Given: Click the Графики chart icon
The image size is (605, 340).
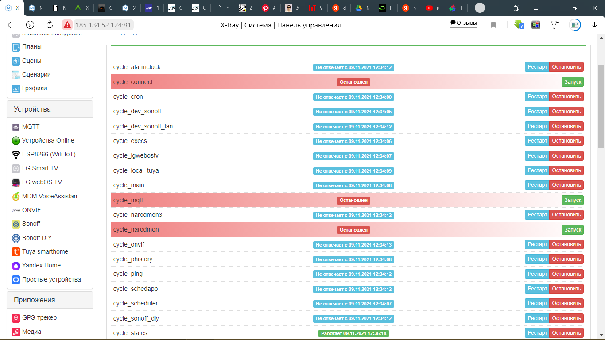Looking at the screenshot, I should point(16,89).
